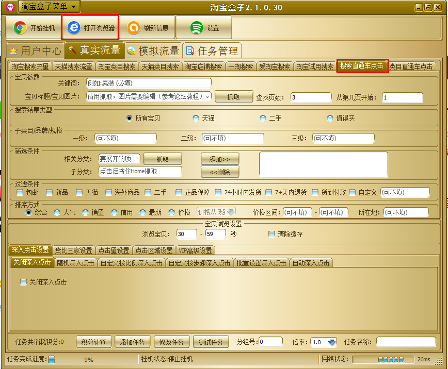This screenshot has width=448, height=369.
Task: Click the 所在地 input field
Action: 406,212
